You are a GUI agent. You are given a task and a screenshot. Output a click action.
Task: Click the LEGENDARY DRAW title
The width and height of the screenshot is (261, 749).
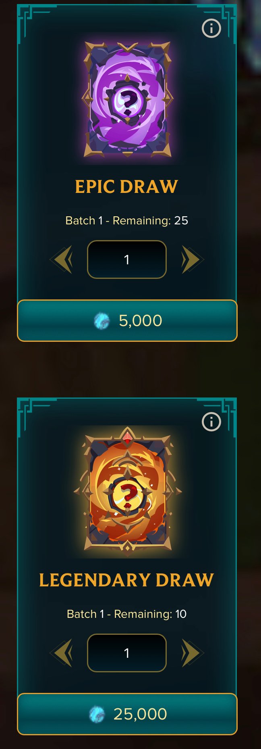pos(126,580)
